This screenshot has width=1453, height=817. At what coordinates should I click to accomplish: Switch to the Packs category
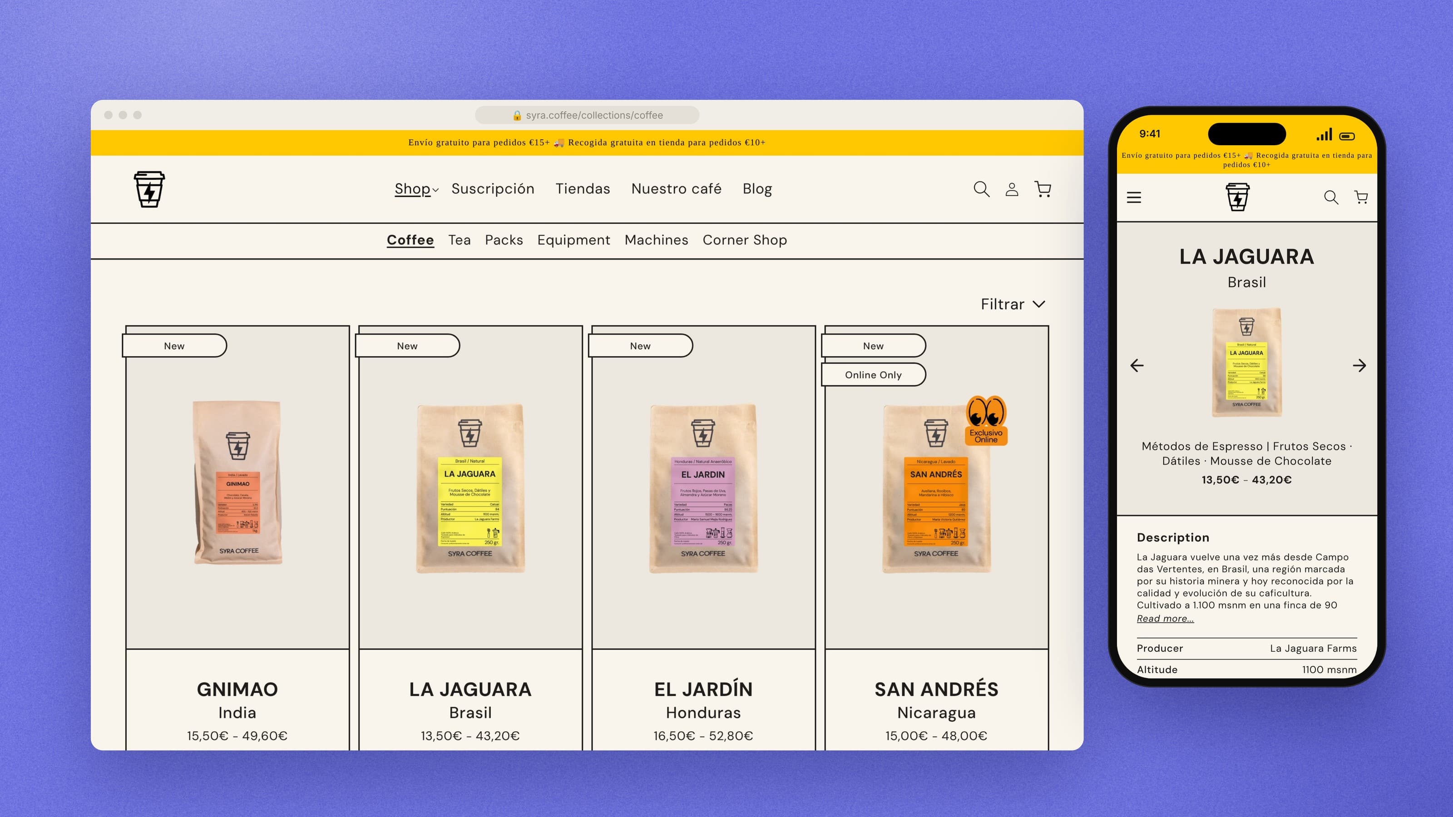coord(504,240)
